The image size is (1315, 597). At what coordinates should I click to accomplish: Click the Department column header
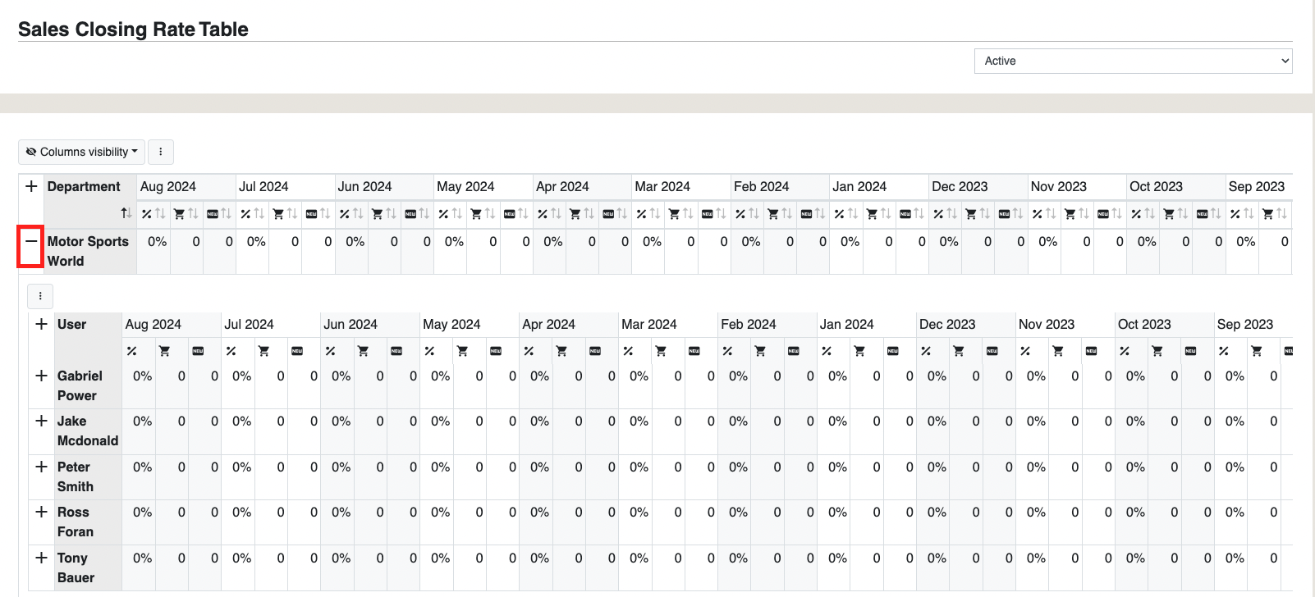[x=84, y=186]
